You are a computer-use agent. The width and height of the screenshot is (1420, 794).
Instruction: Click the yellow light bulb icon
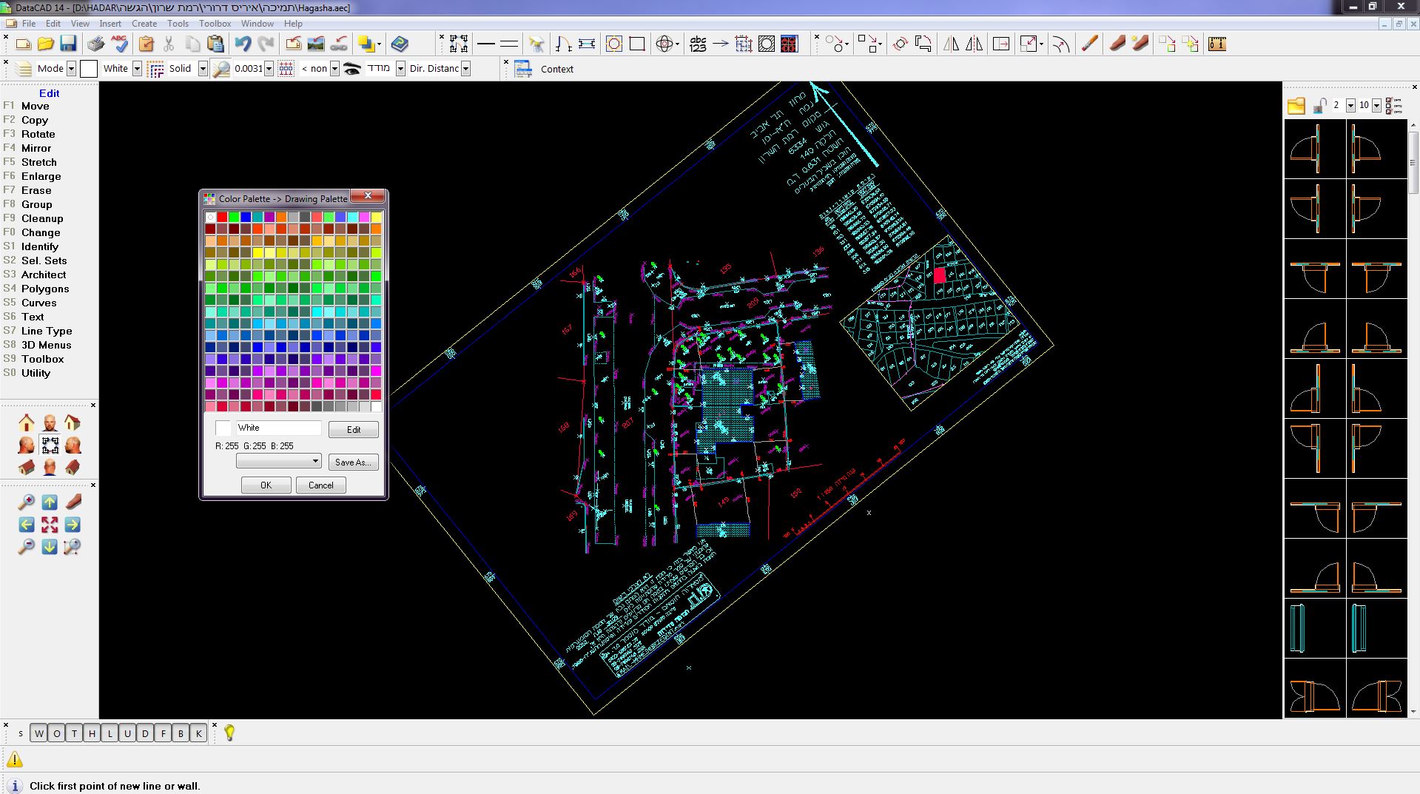[229, 733]
